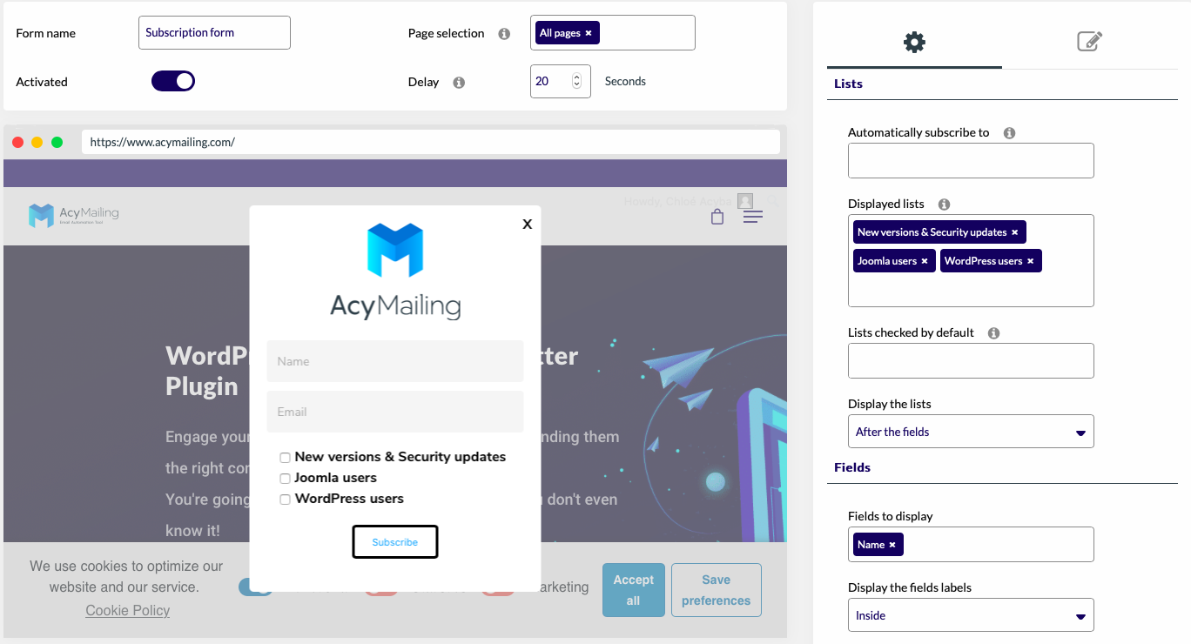Click Save preferences button
The height and width of the screenshot is (644, 1191).
click(x=717, y=590)
